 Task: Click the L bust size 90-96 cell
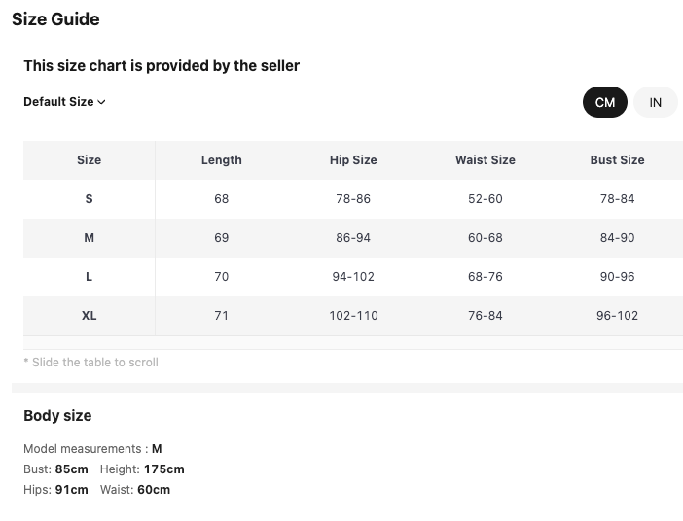(x=617, y=277)
